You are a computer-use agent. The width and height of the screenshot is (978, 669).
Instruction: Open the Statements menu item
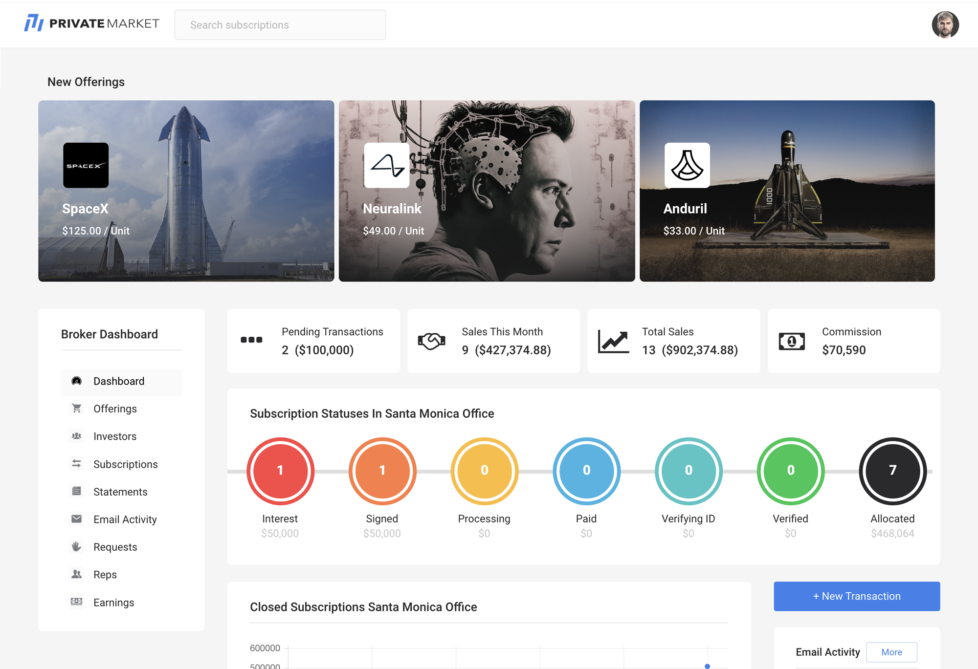pyautogui.click(x=121, y=492)
